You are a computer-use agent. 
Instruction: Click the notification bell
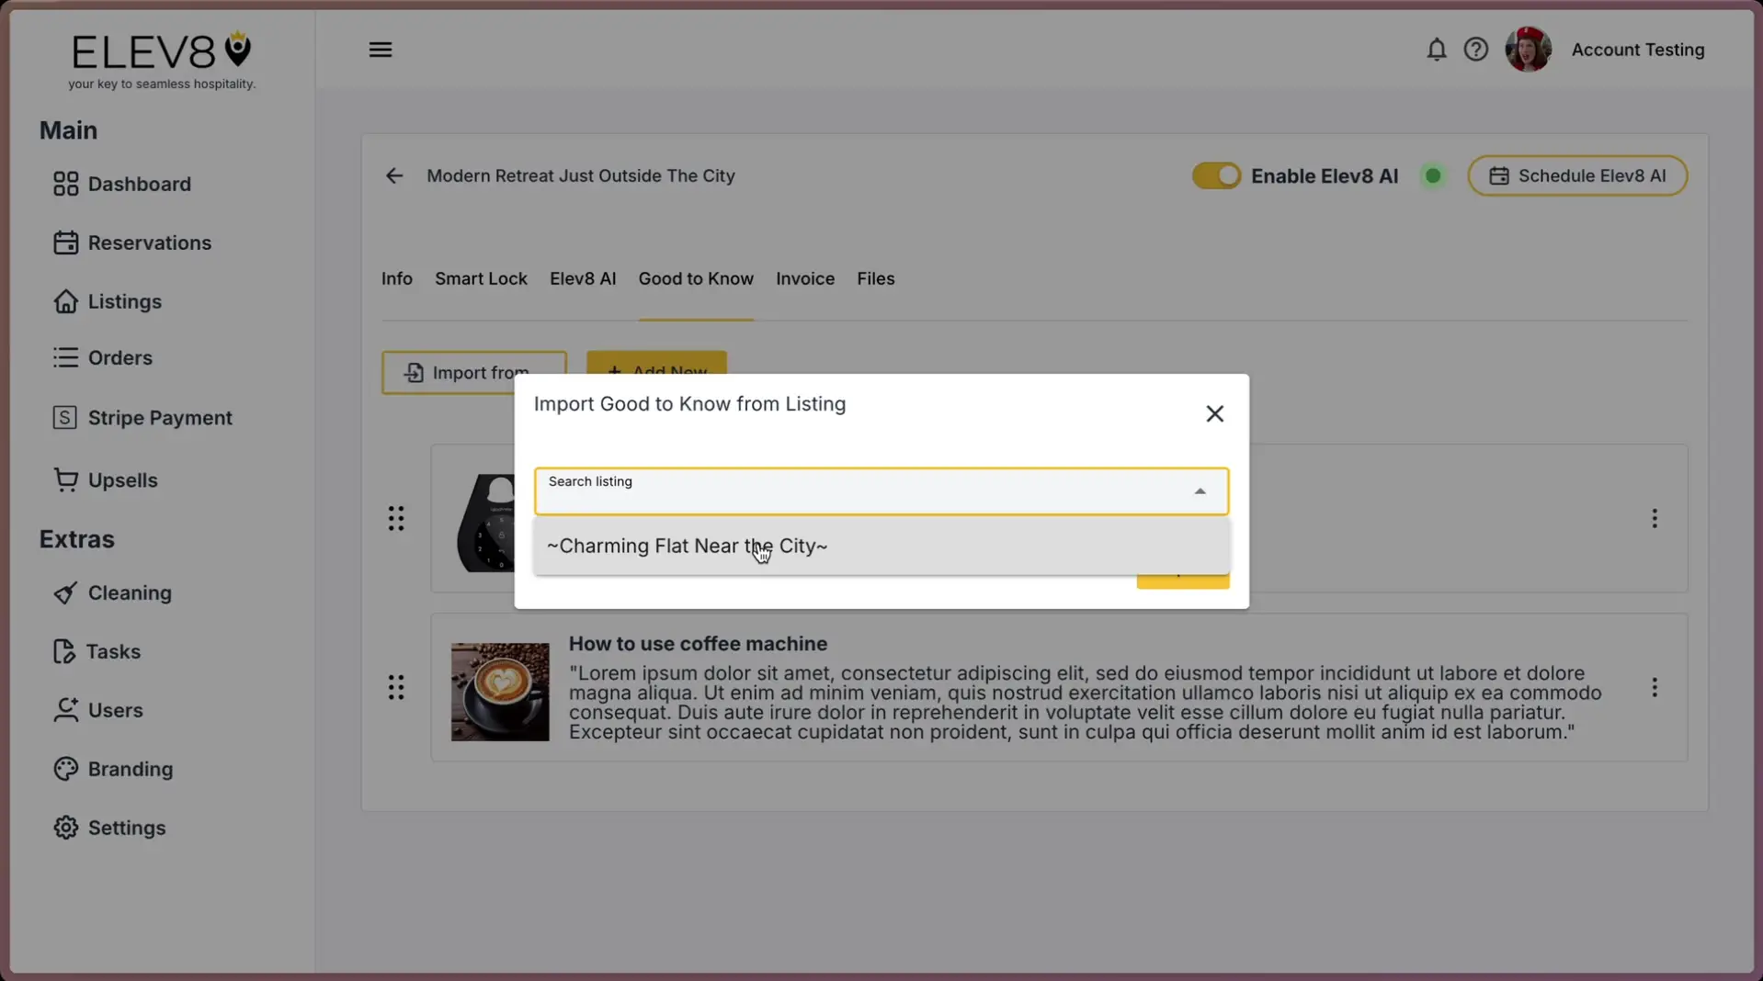coord(1435,50)
